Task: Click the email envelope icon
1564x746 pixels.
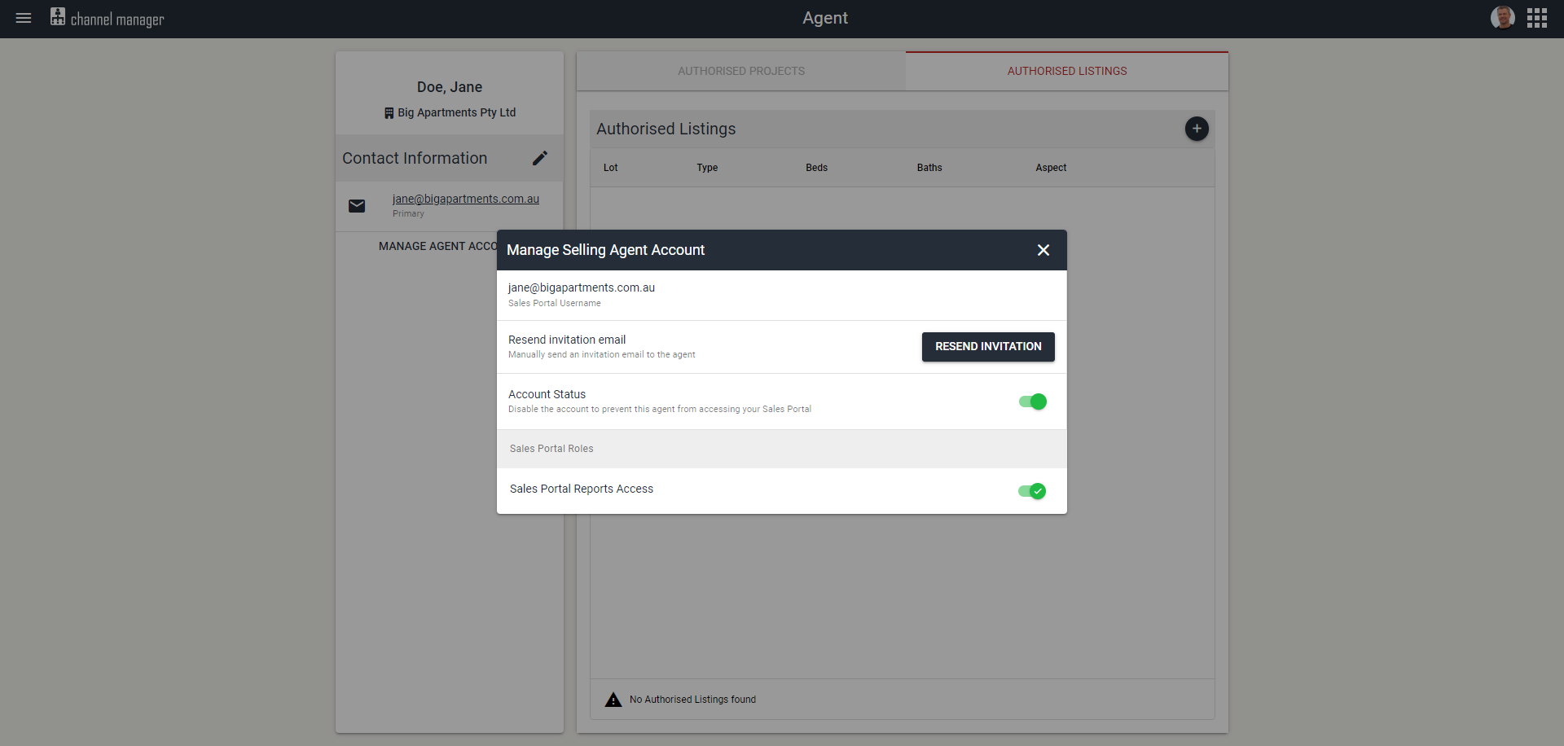Action: 357,205
